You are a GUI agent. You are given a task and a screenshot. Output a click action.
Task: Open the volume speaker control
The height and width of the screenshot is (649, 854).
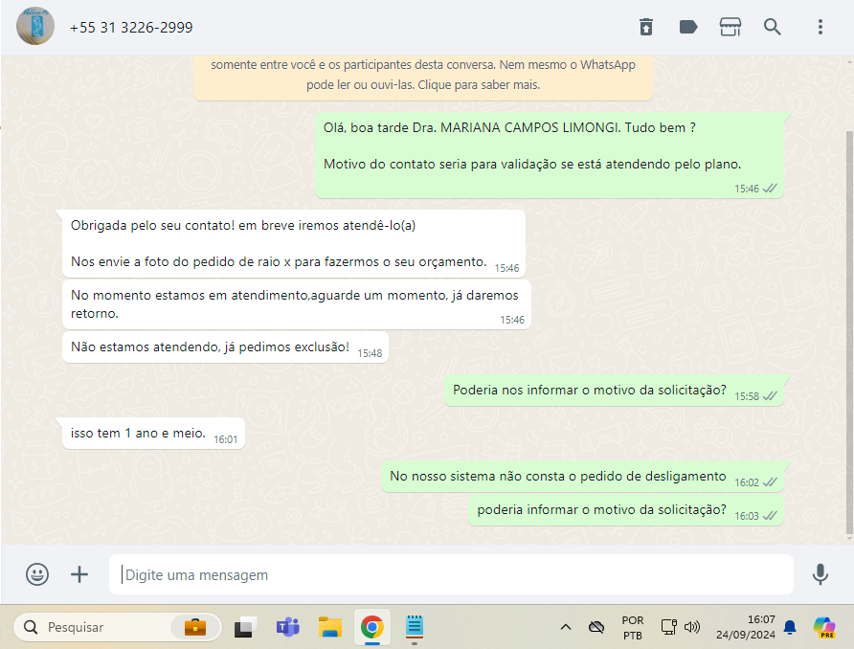coord(691,627)
